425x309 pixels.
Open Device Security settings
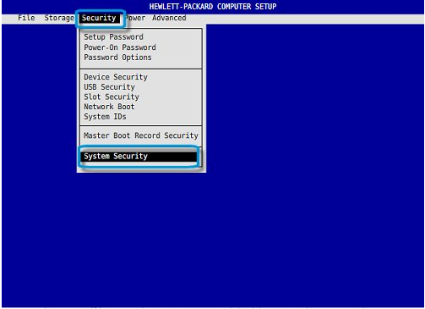[x=116, y=77]
